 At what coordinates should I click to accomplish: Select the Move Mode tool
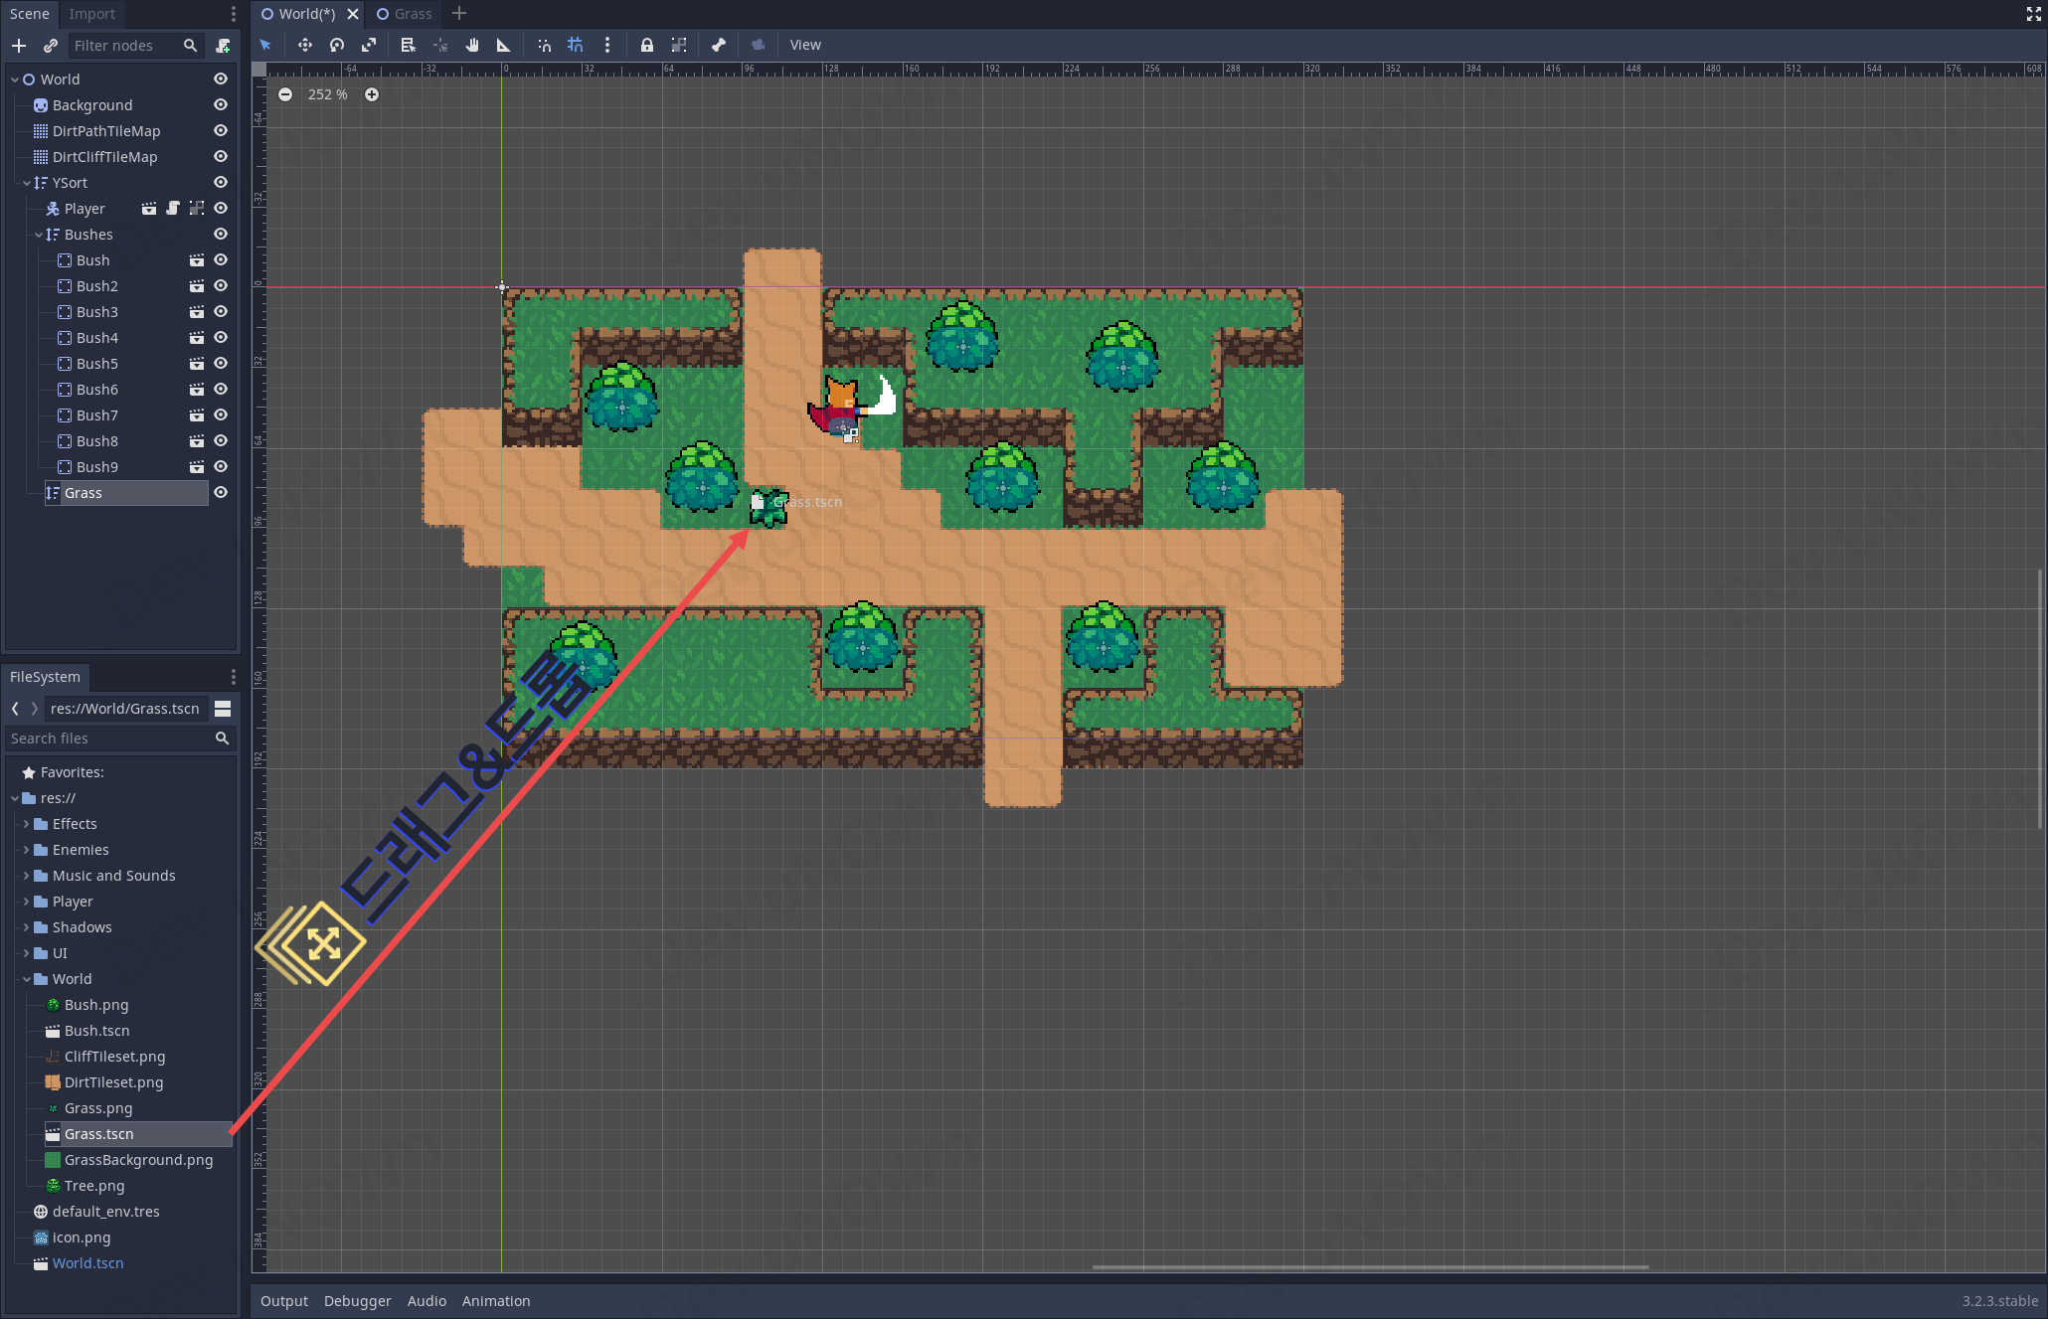click(x=304, y=45)
